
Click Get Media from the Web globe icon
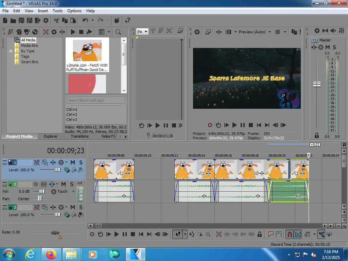pos(35,32)
